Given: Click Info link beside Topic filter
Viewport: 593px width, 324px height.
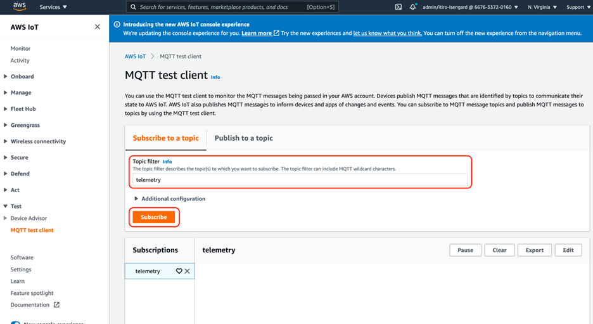Looking at the screenshot, I should tap(167, 162).
